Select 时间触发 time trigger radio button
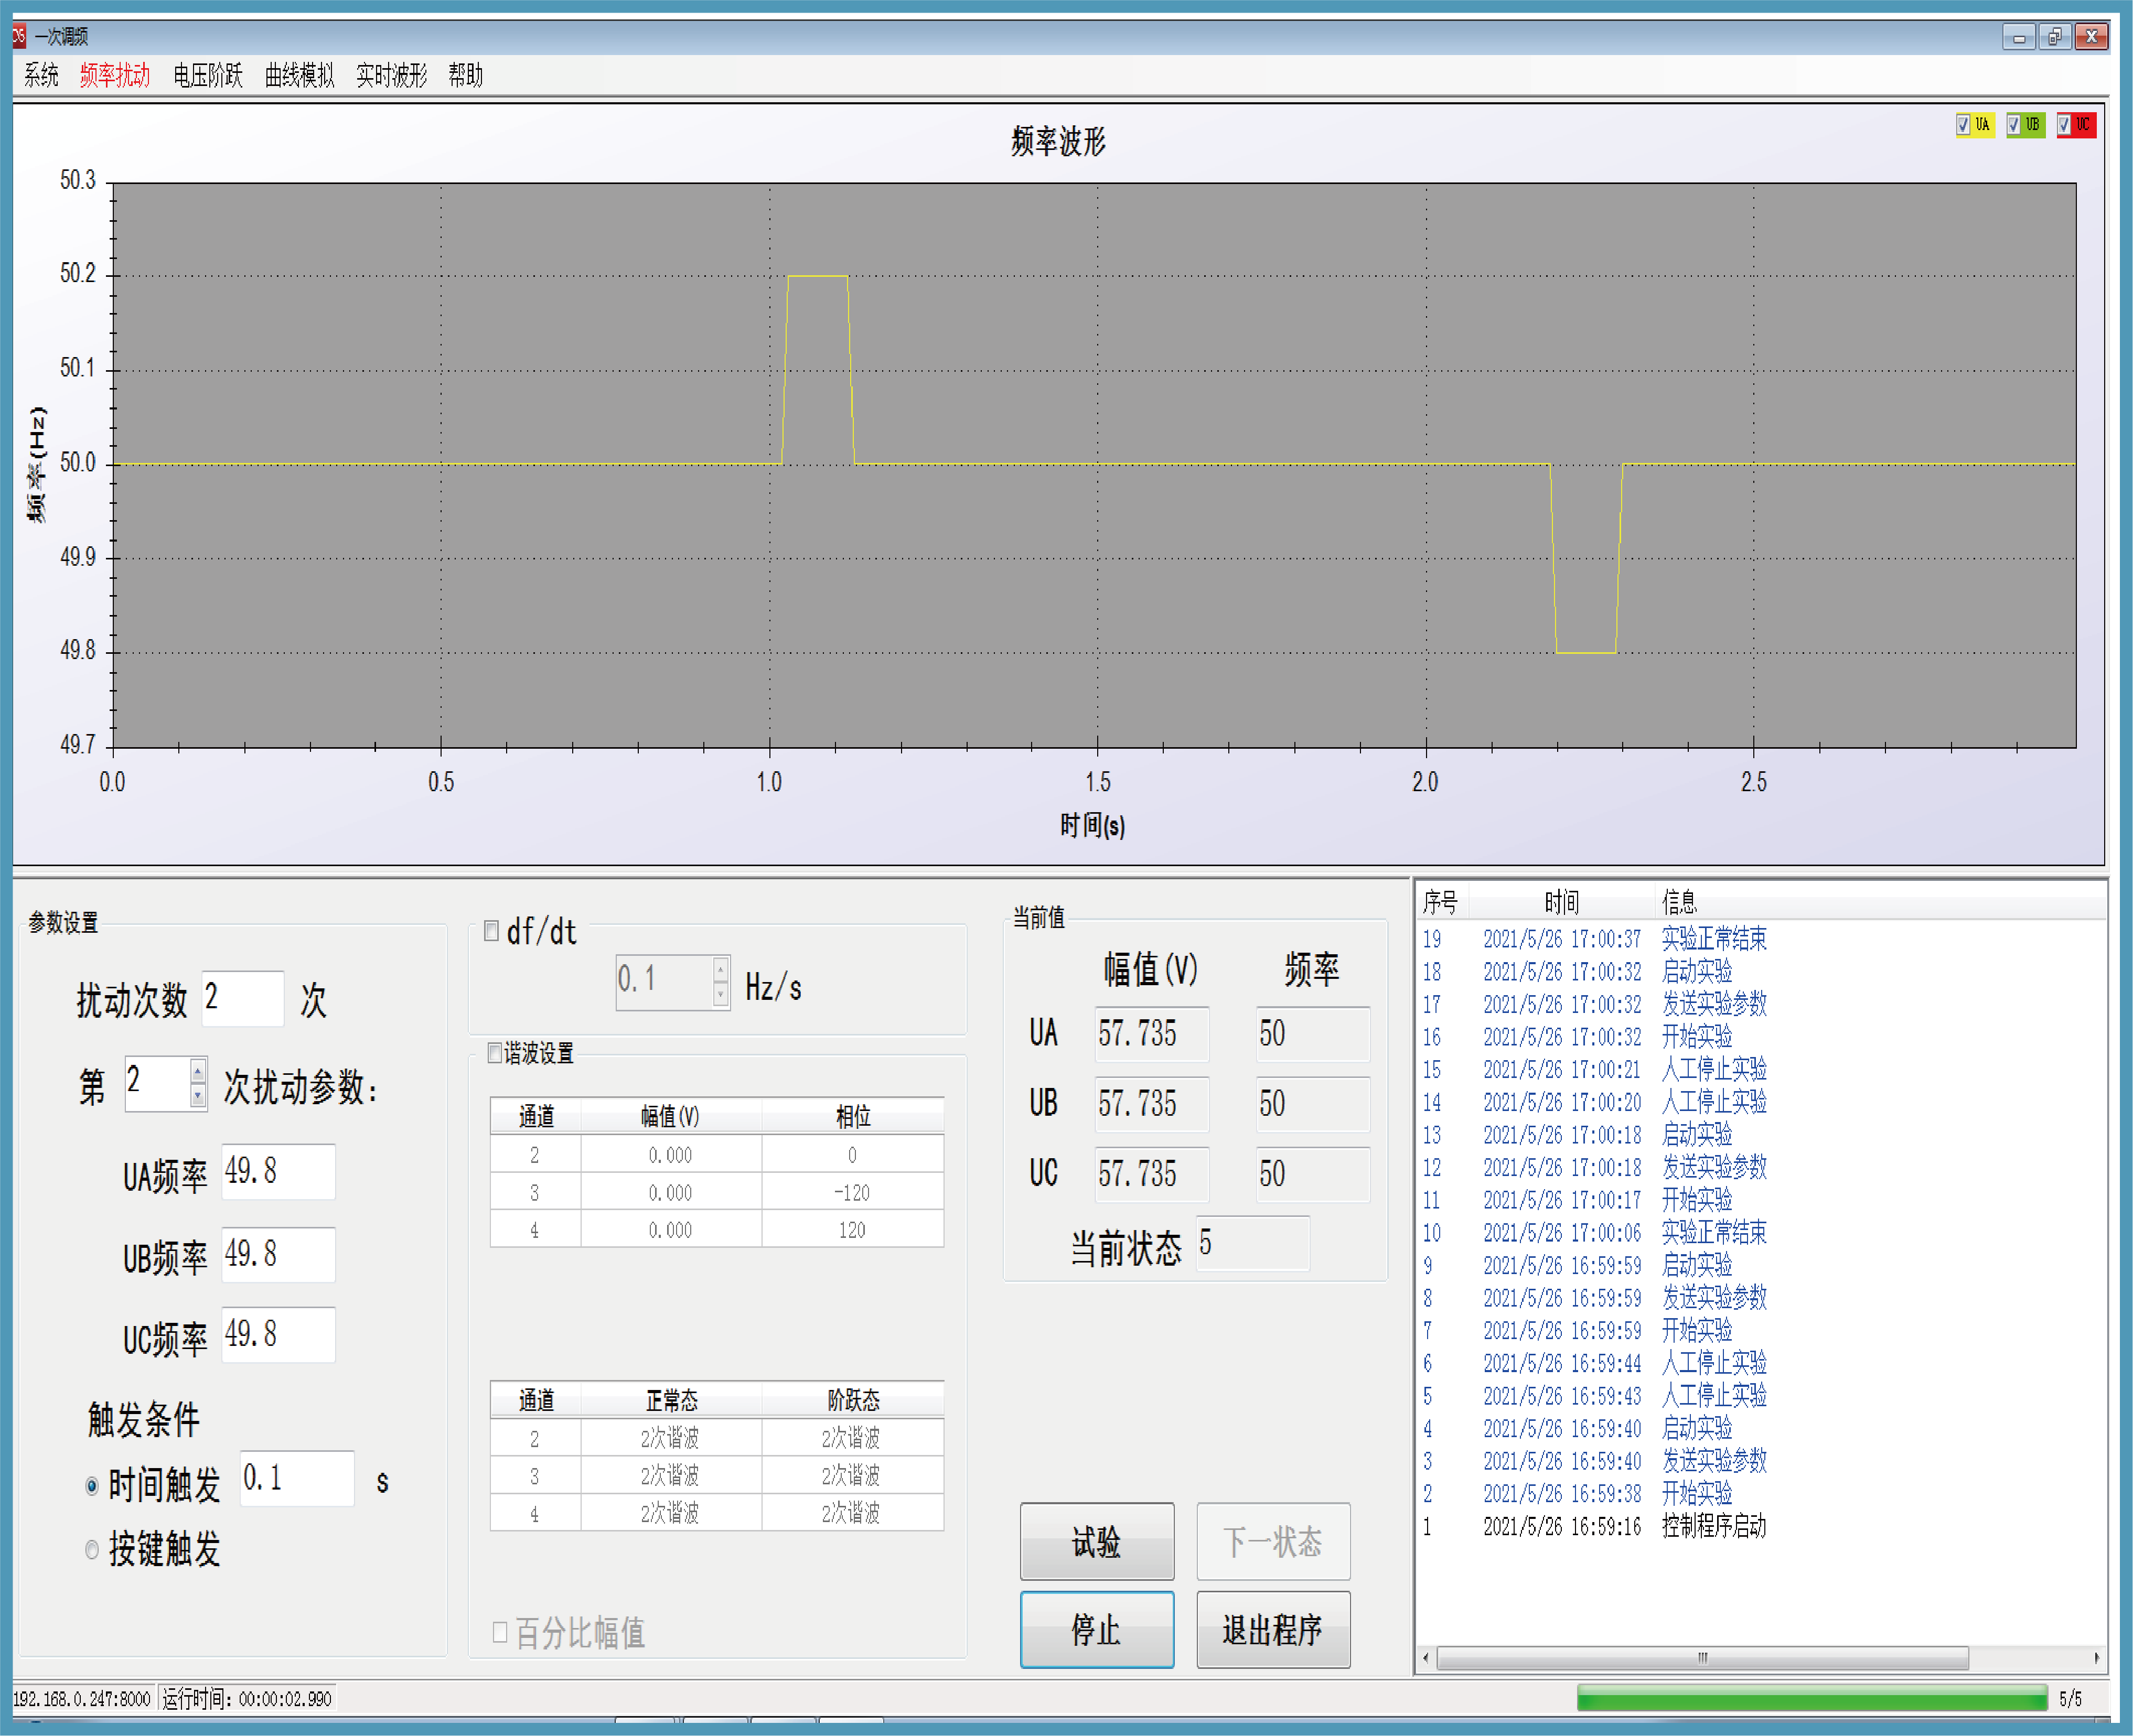Image resolution: width=2133 pixels, height=1736 pixels. [x=92, y=1486]
